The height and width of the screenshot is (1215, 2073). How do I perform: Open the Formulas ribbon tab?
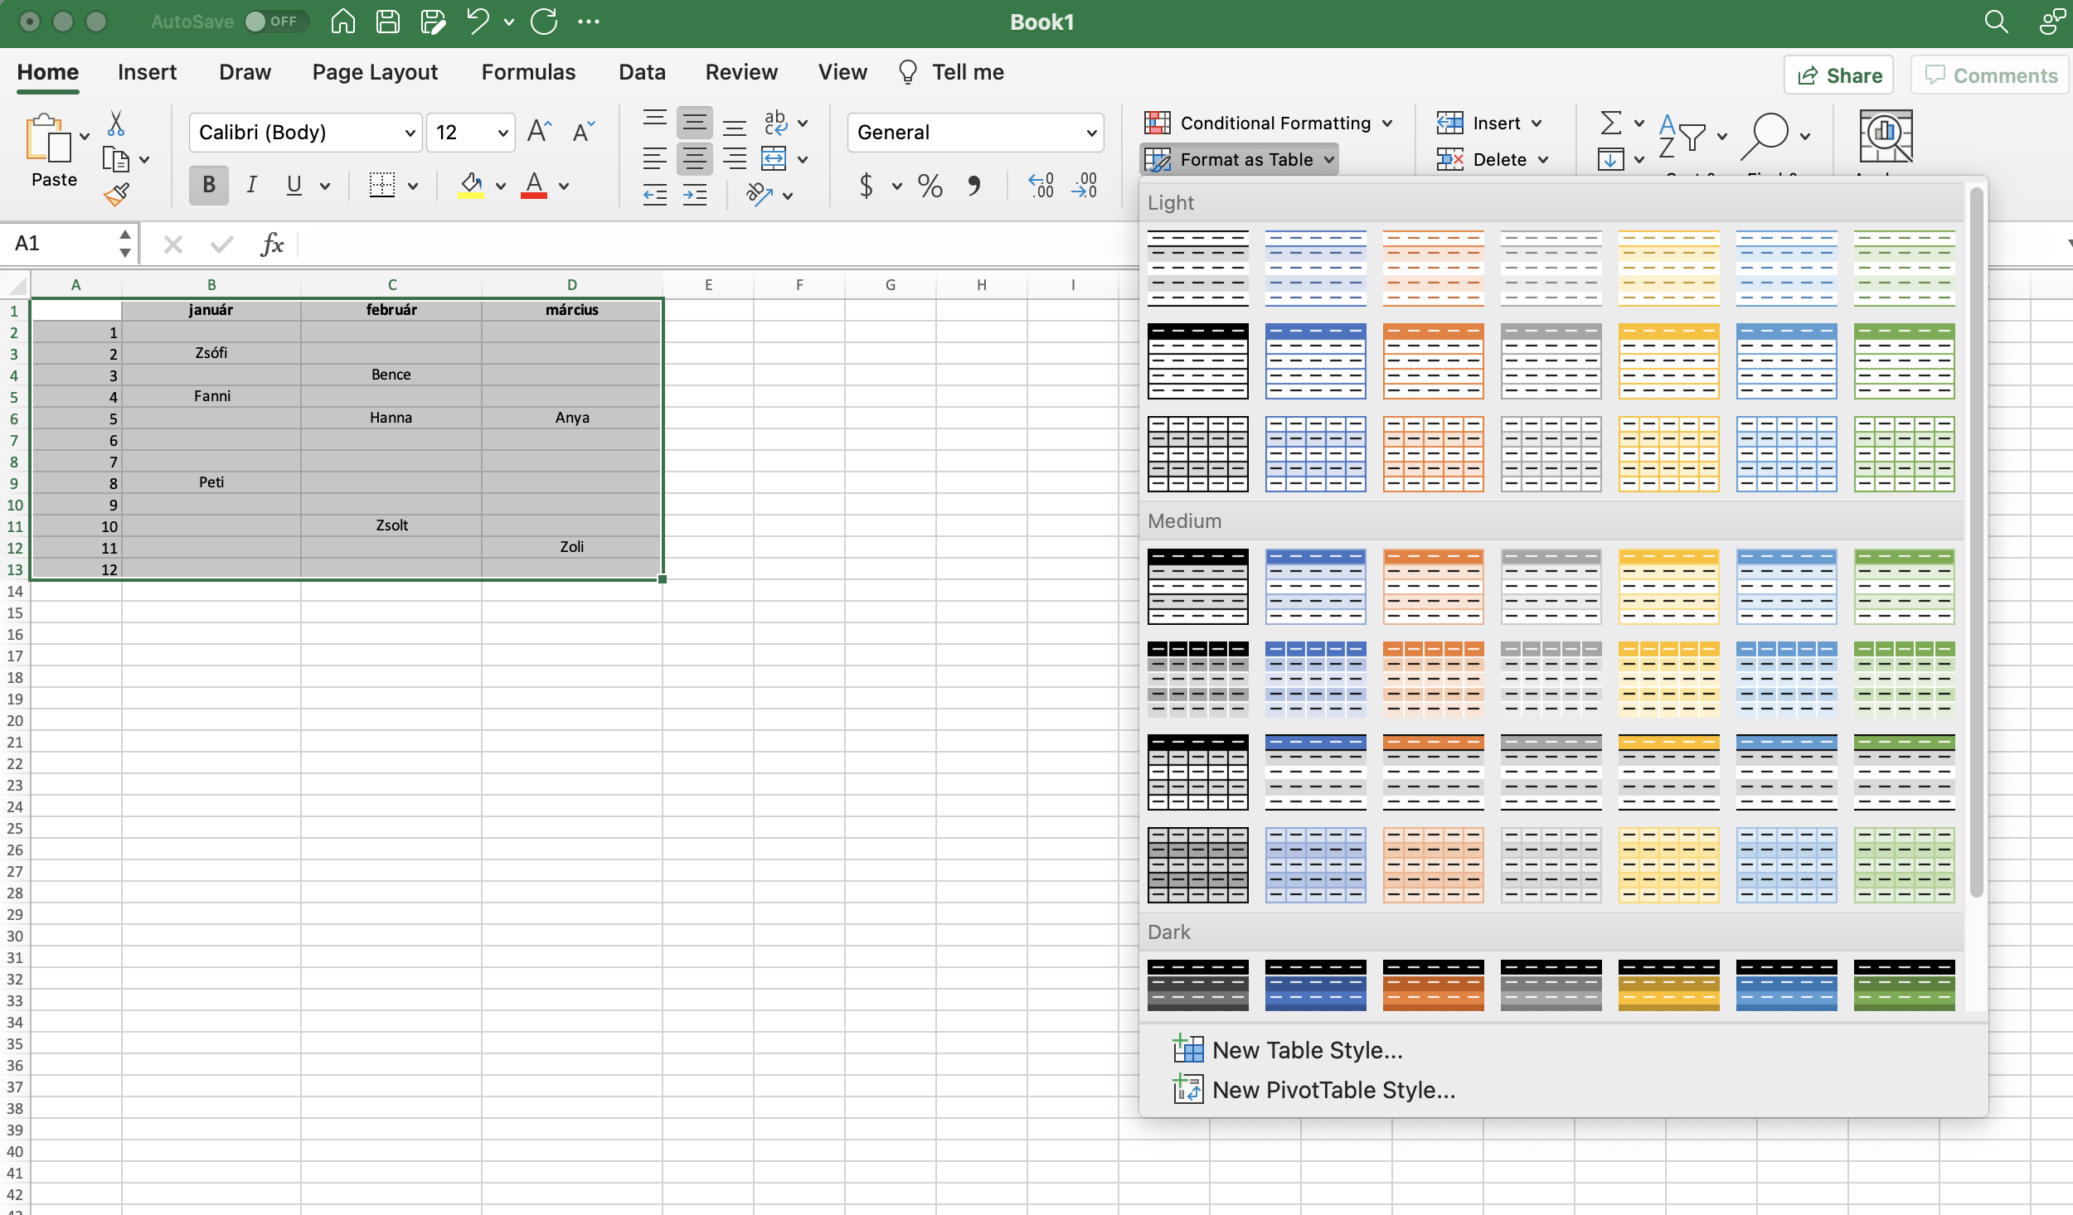pos(528,73)
